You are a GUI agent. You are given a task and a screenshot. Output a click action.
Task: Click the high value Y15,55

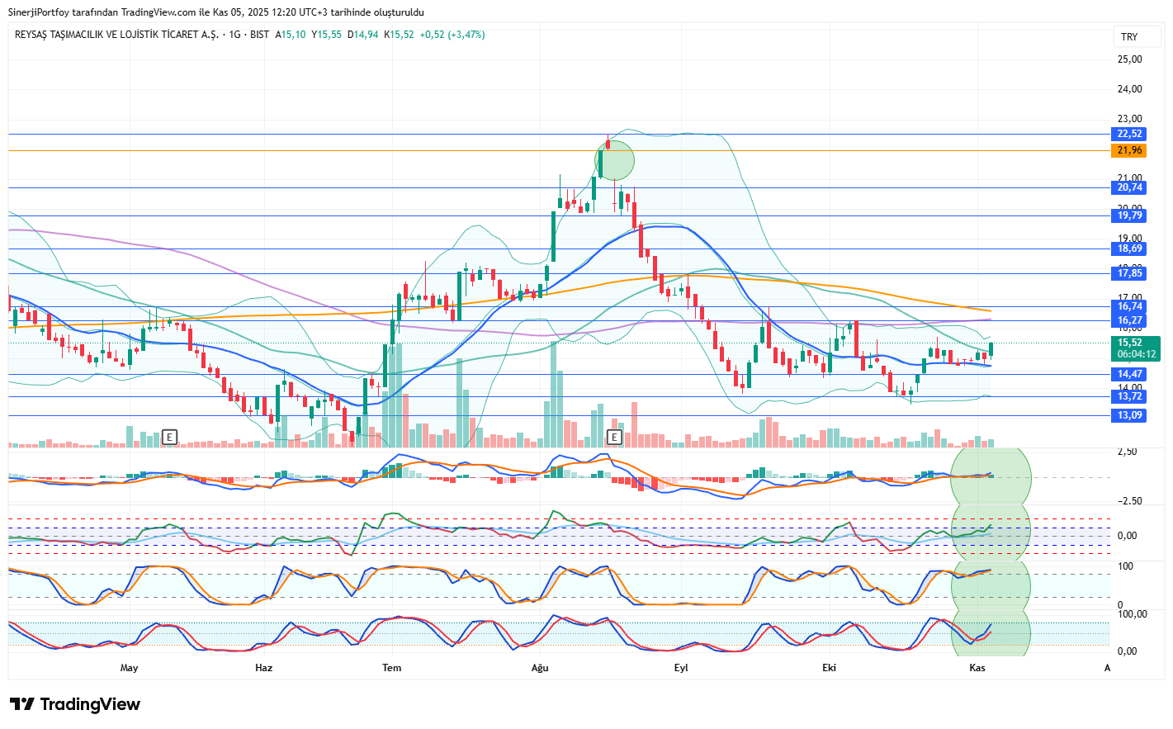(326, 35)
